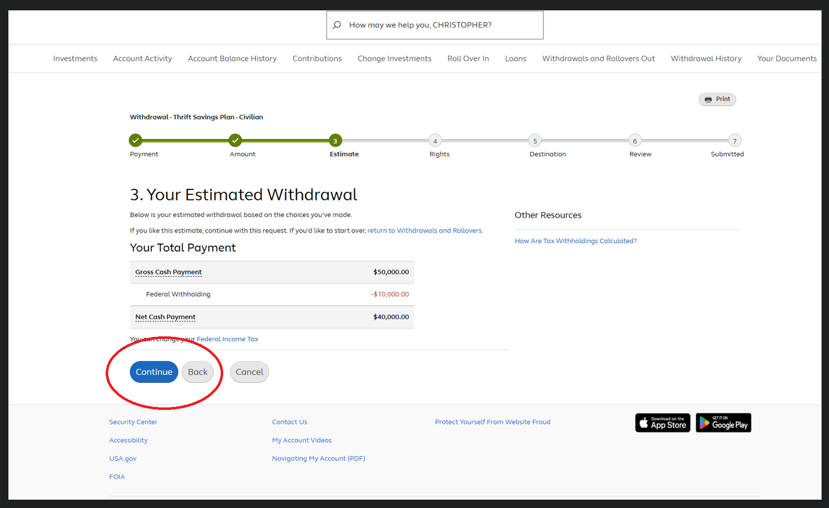Click the Amount step checkmark
Viewport: 829px width, 508px height.
235,140
